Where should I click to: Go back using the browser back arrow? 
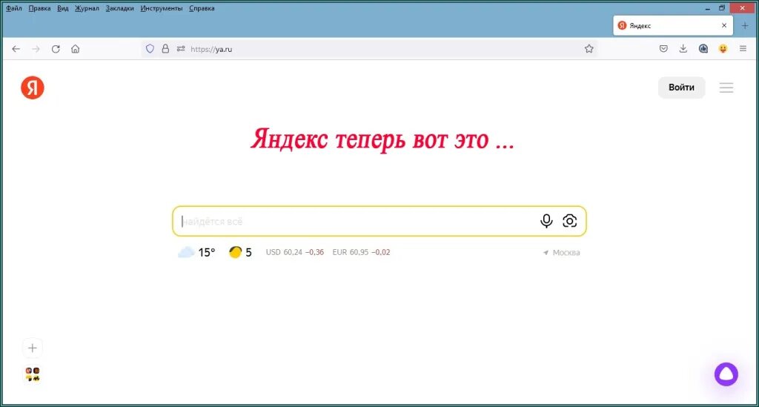pyautogui.click(x=16, y=49)
